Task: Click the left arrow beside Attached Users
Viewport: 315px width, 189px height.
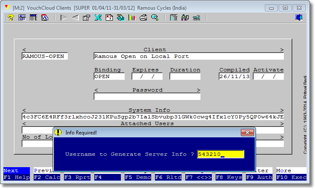Action: click(24, 123)
